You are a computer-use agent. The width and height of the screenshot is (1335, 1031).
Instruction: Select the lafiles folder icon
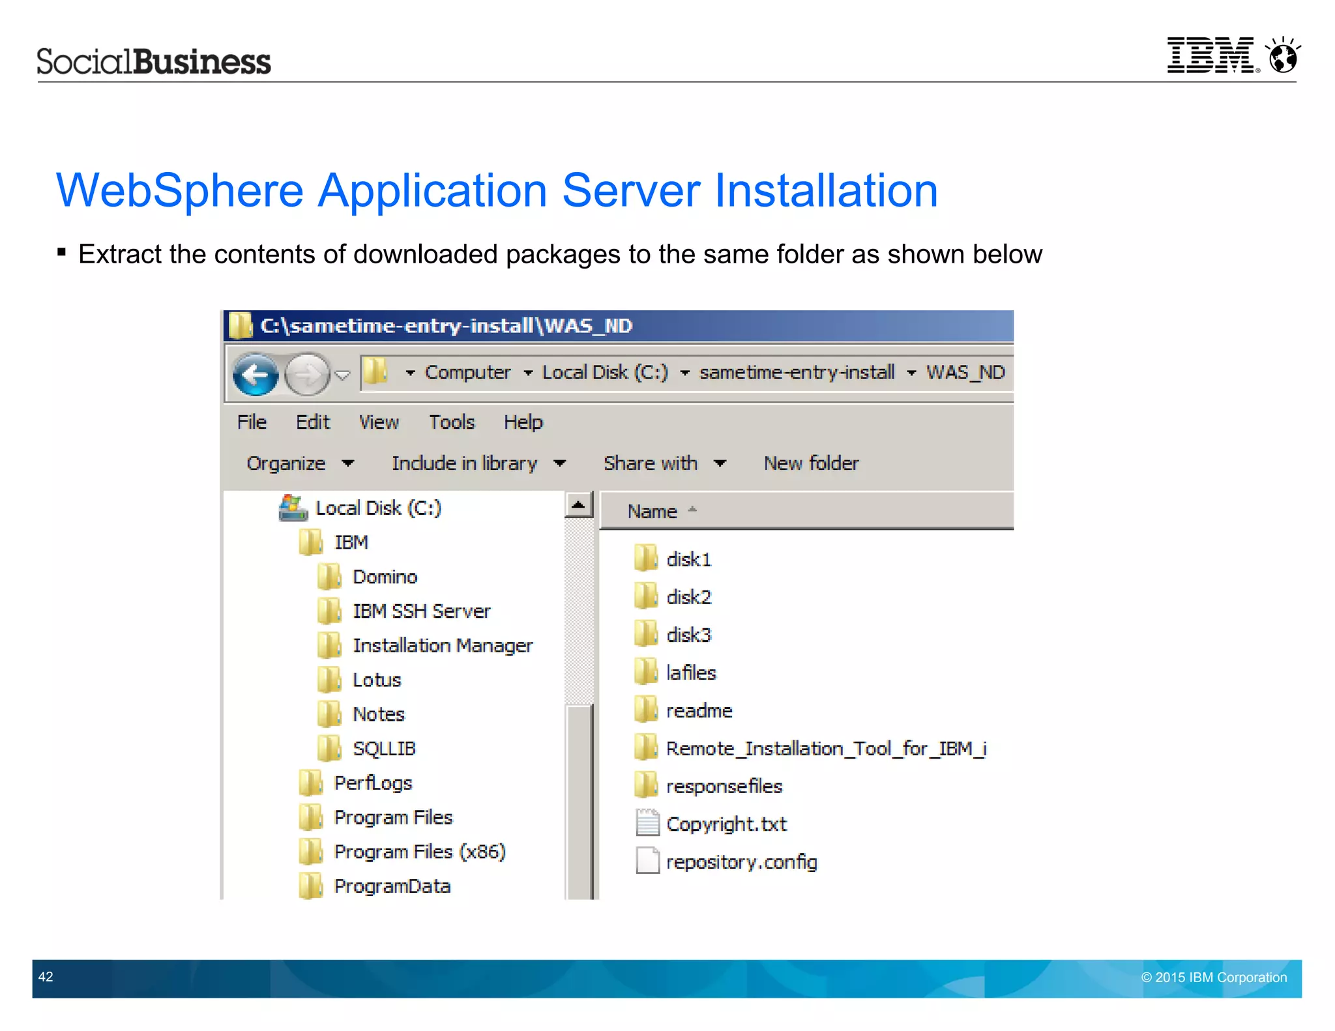coord(646,672)
